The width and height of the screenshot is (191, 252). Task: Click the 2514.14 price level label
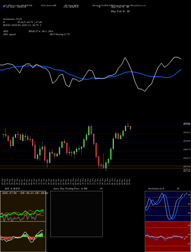coord(187,132)
